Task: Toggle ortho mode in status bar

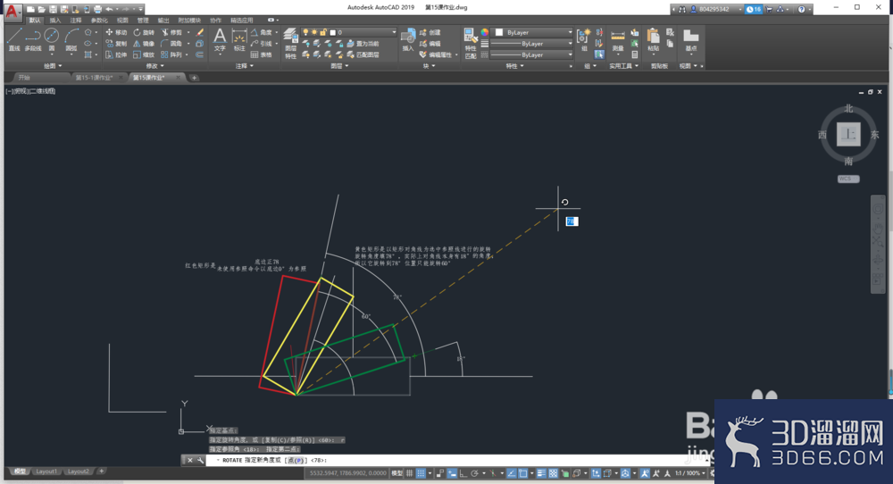Action: click(x=463, y=473)
